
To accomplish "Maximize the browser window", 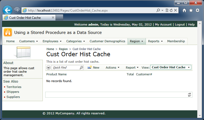I will point(186,3).
